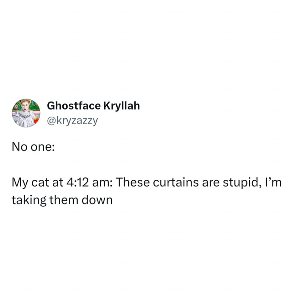This screenshot has height=301, width=301.
Task: Click the word "Ghostface" in the name
Action: (x=73, y=106)
